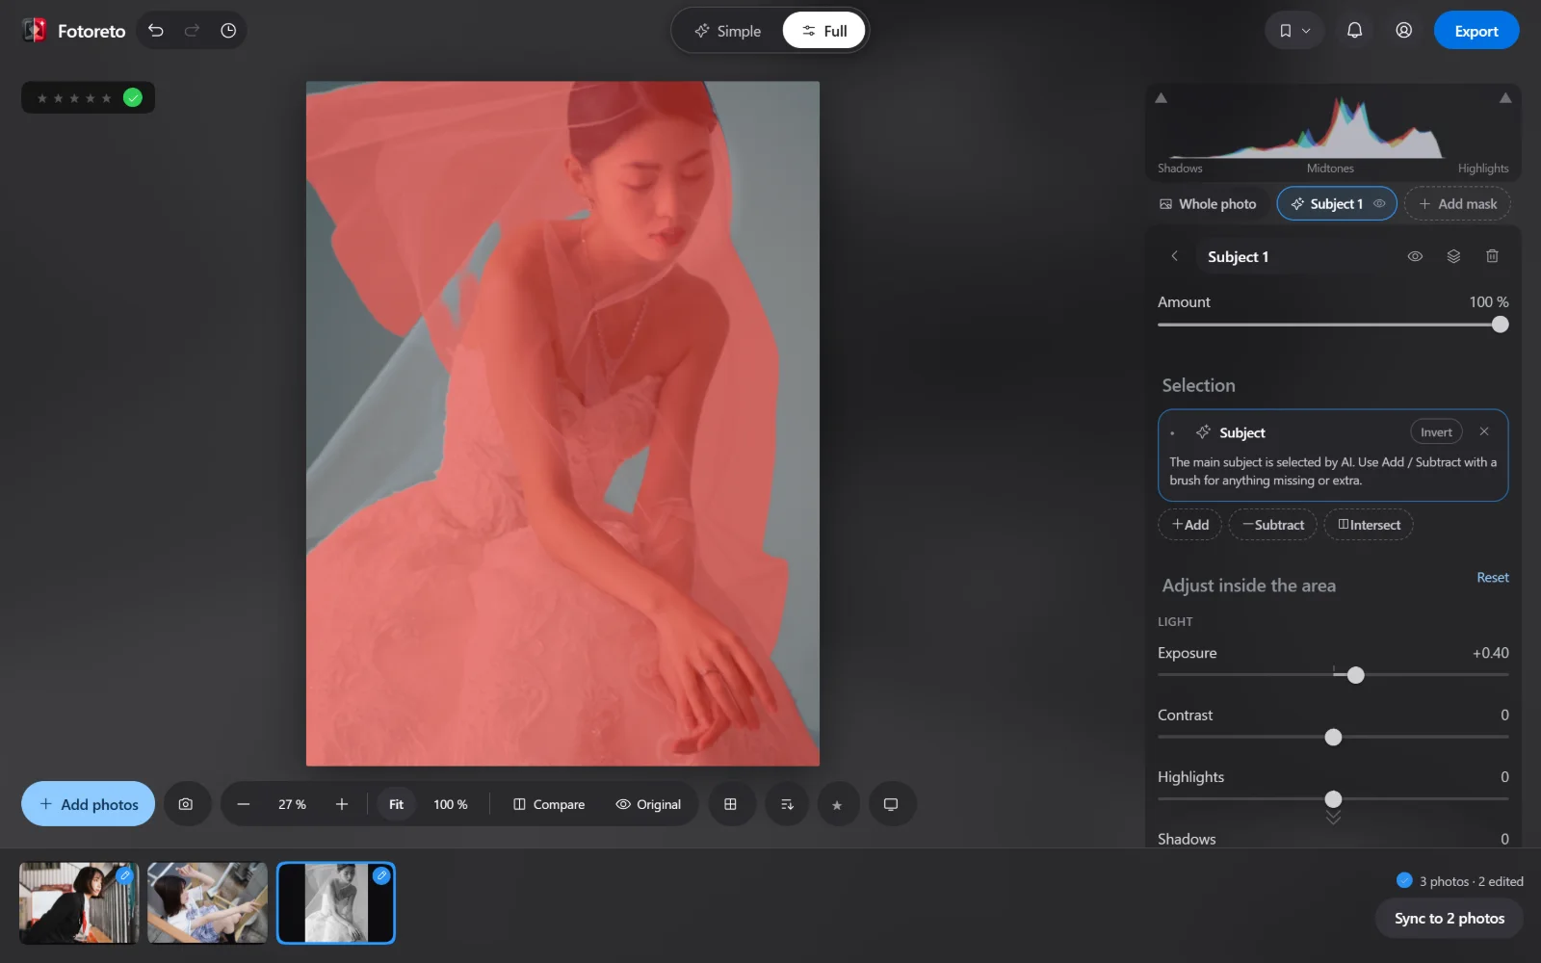Click the undo arrow icon

[x=156, y=31]
